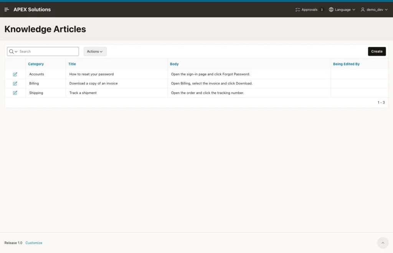Click the Language globe icon
Screen dimensions: 393x253
click(331, 10)
